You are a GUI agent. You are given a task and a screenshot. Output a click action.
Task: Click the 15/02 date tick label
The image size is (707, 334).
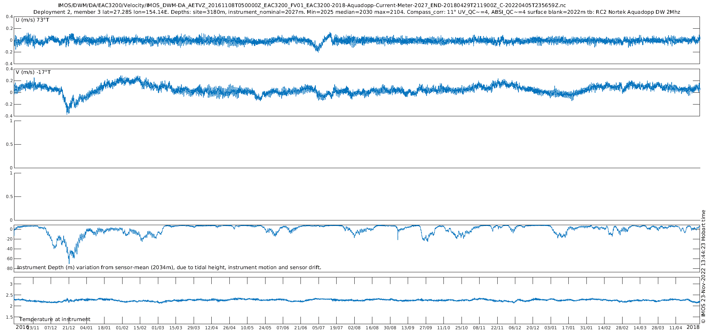[x=140, y=328]
